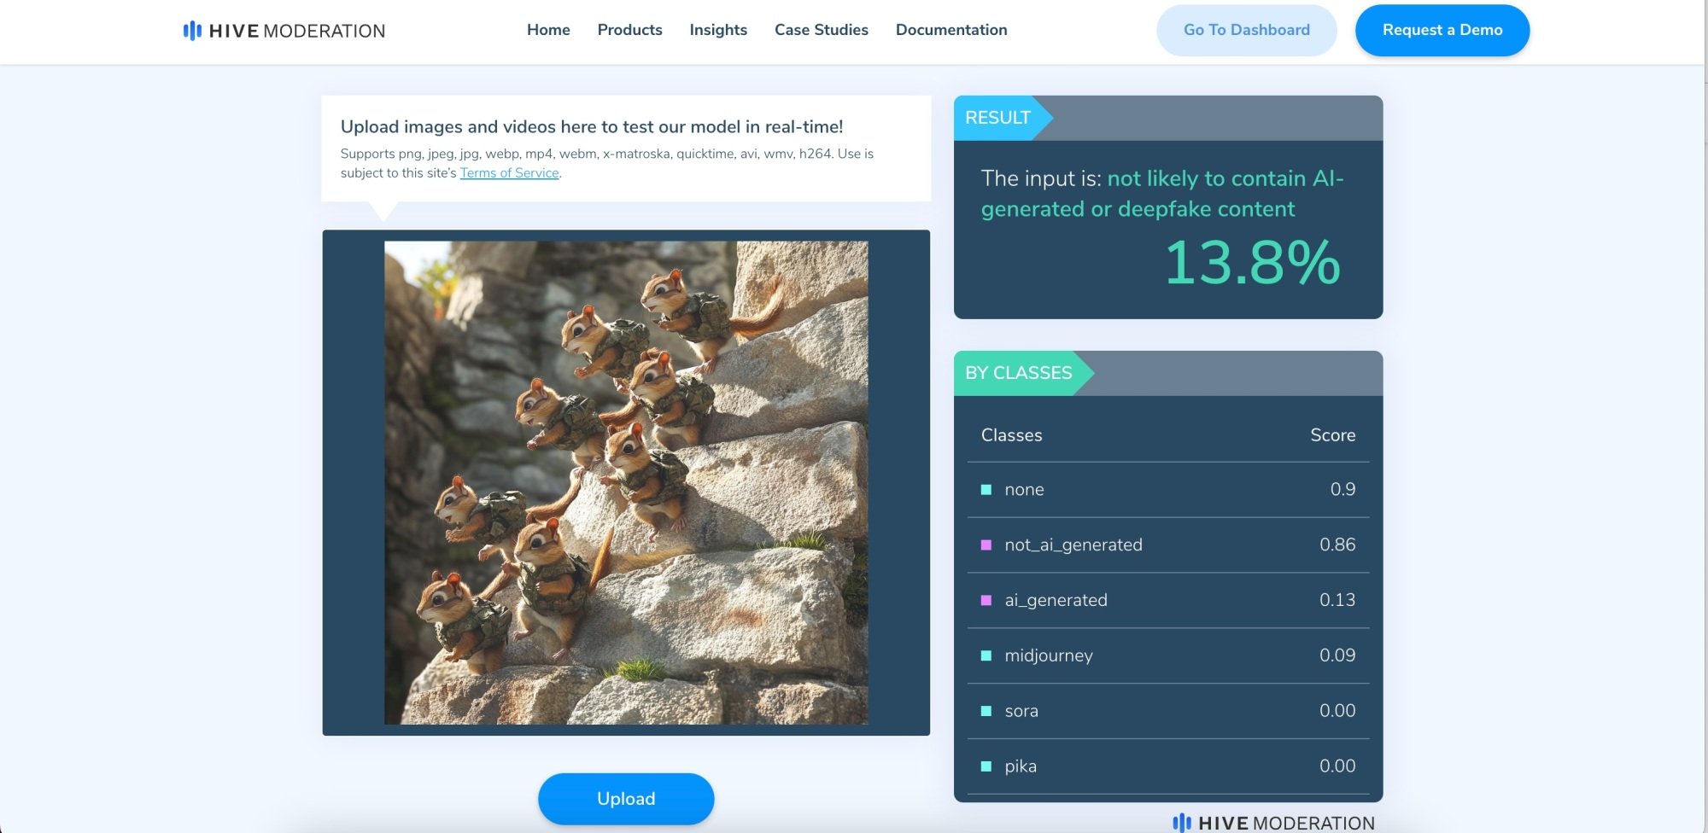
Task: Click the square marker next to 'pika'
Action: point(986,766)
